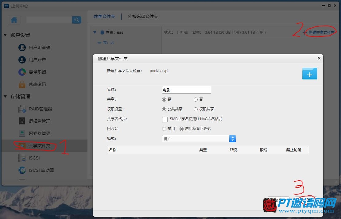Collapse the 账户设置 section
Screen dimensions: 341x219
(x=5, y=35)
